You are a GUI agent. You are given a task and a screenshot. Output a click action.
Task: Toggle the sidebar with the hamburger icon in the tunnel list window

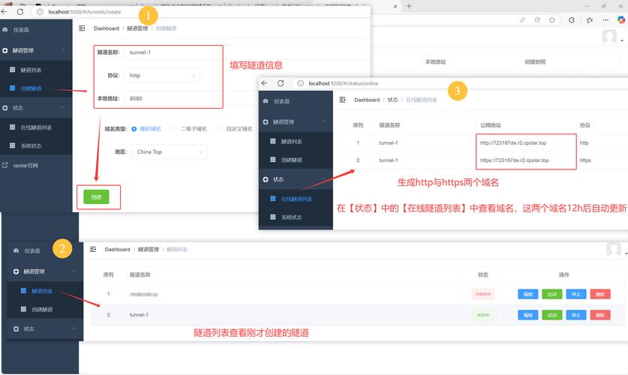pyautogui.click(x=93, y=249)
